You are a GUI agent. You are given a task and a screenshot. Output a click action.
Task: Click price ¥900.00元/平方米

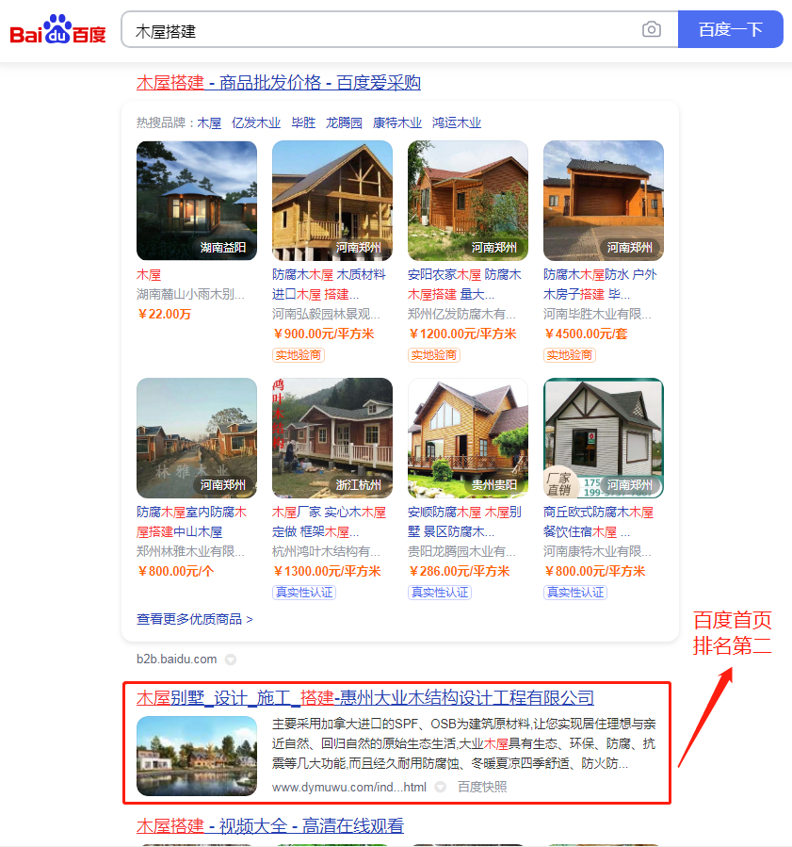(323, 334)
